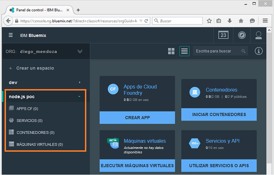Close the Panel de control tab
The image size is (274, 175).
(x=68, y=10)
